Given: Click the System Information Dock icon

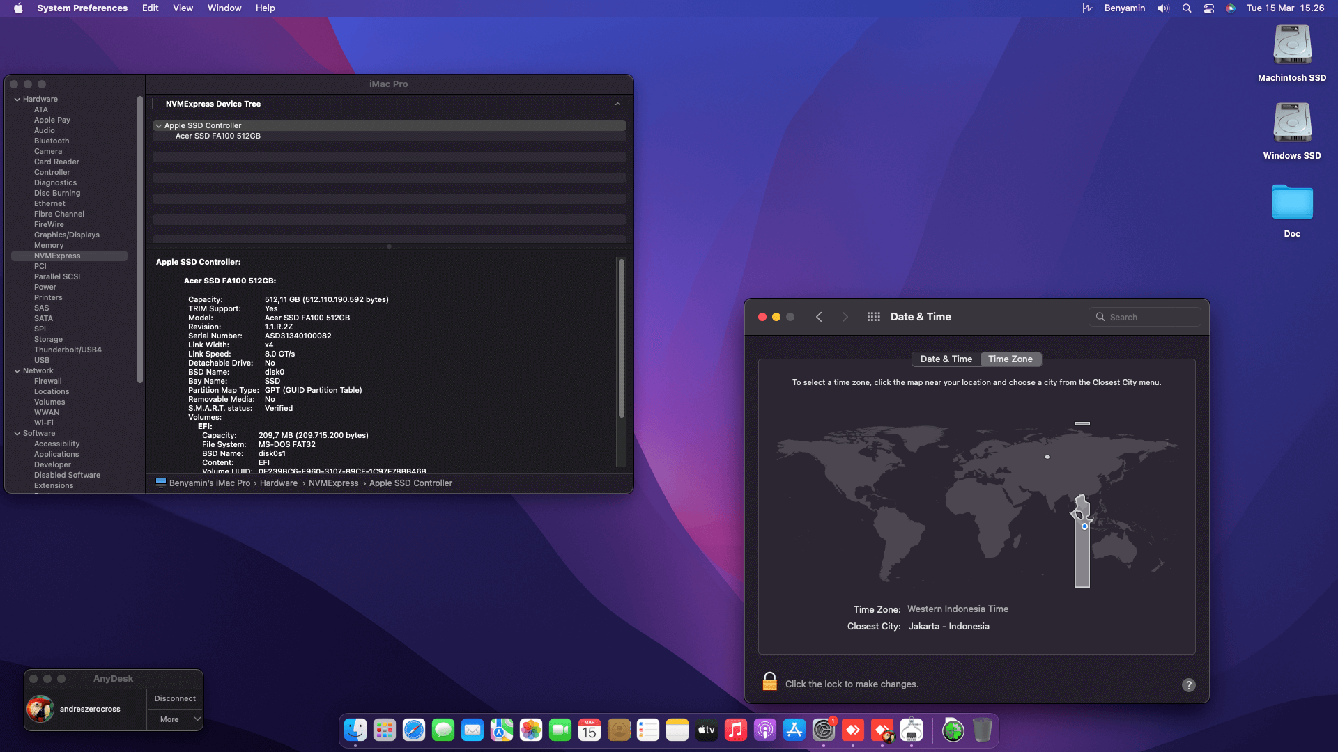Looking at the screenshot, I should [912, 730].
